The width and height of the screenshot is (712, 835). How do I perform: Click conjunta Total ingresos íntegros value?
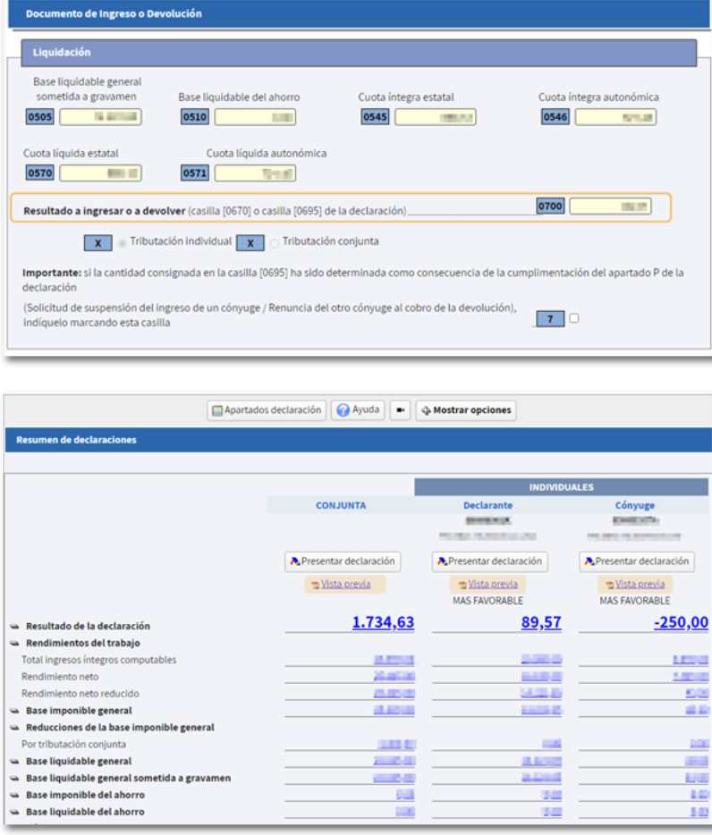pyautogui.click(x=394, y=661)
